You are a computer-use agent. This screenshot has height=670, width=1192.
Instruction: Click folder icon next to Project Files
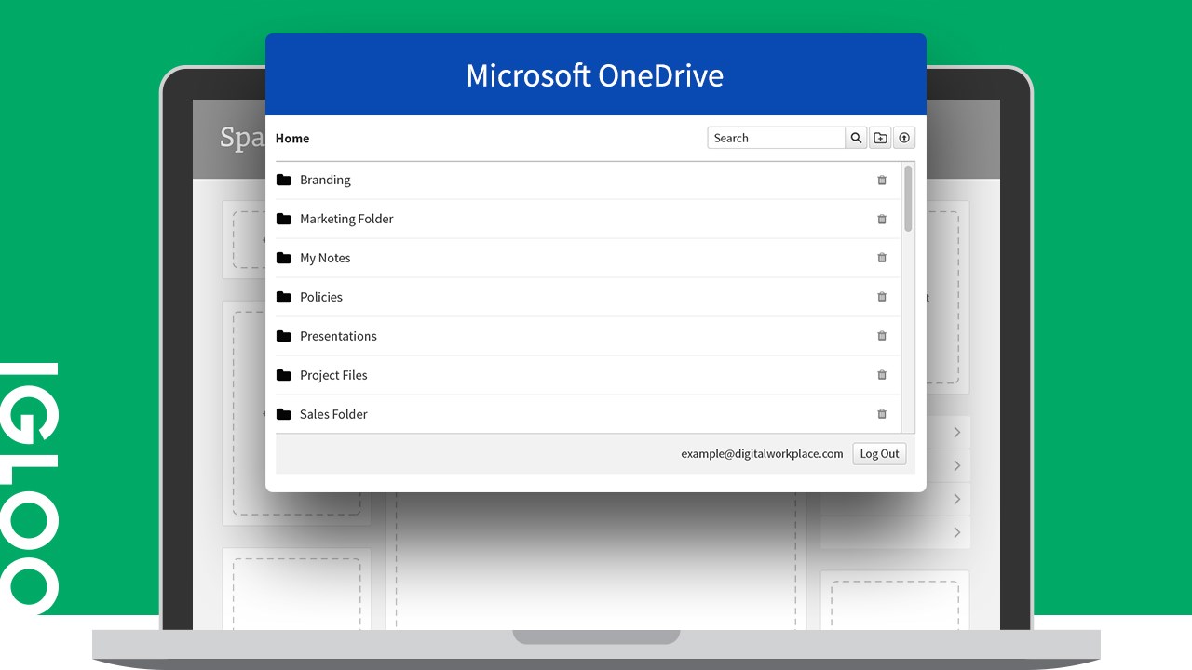[x=284, y=375]
